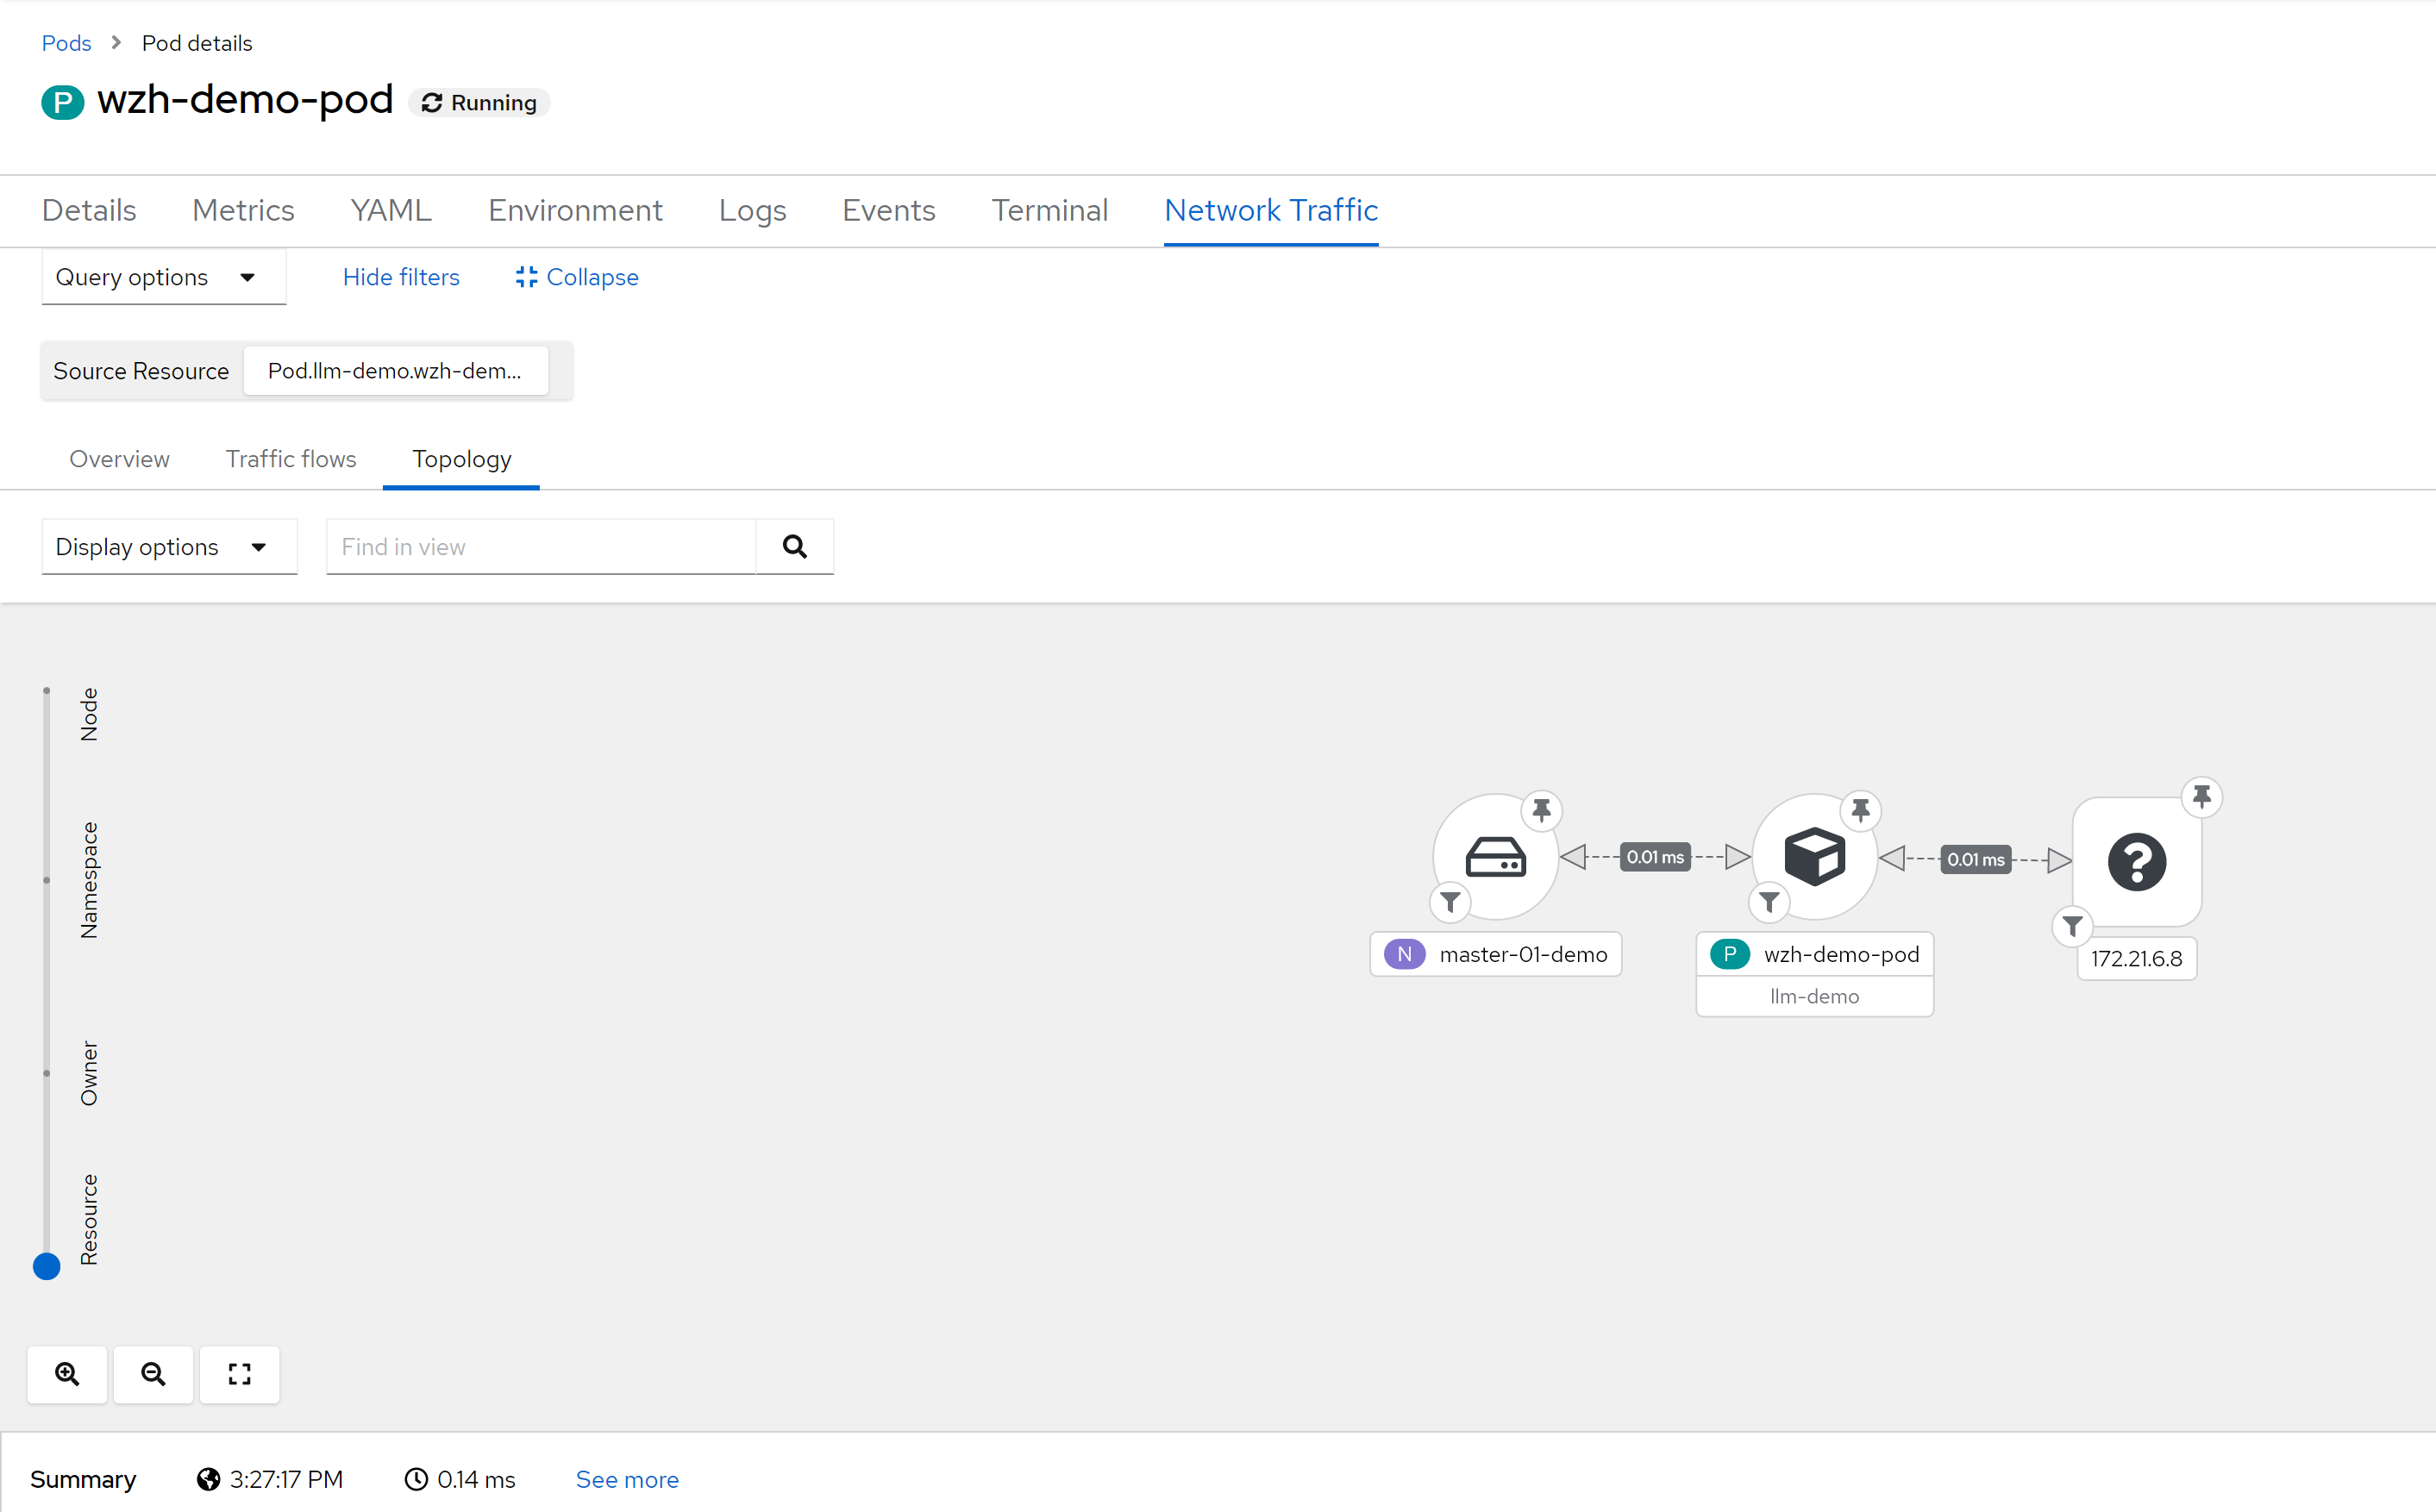Click the Find in view search icon

794,546
